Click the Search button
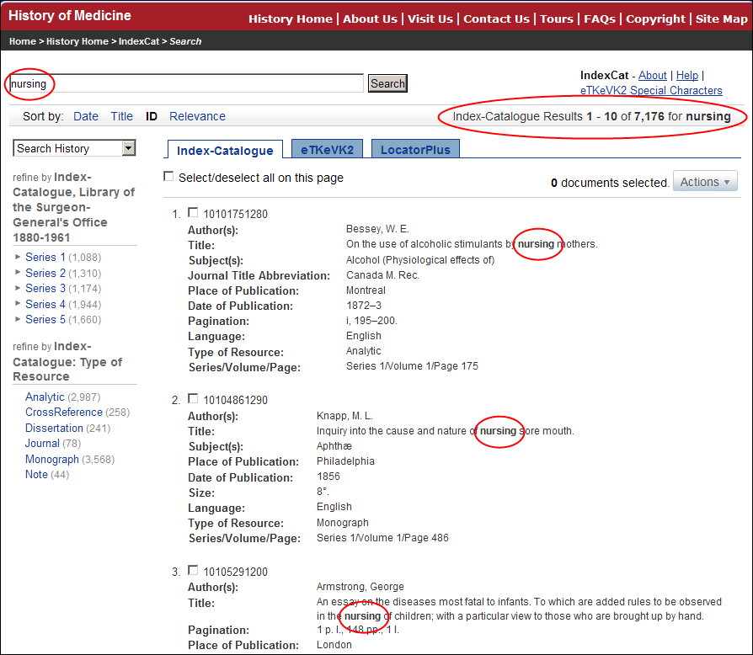 point(387,83)
